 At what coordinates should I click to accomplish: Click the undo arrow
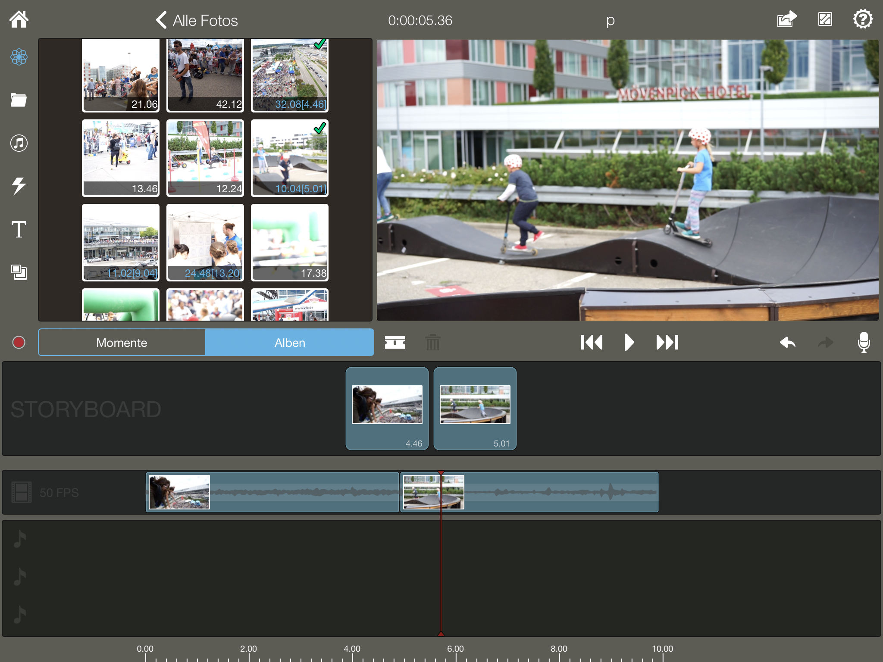[788, 343]
